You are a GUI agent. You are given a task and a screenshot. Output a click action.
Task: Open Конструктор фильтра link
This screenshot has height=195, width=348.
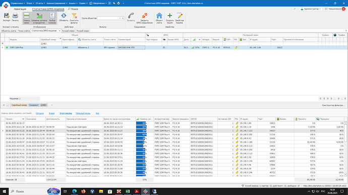point(333,105)
